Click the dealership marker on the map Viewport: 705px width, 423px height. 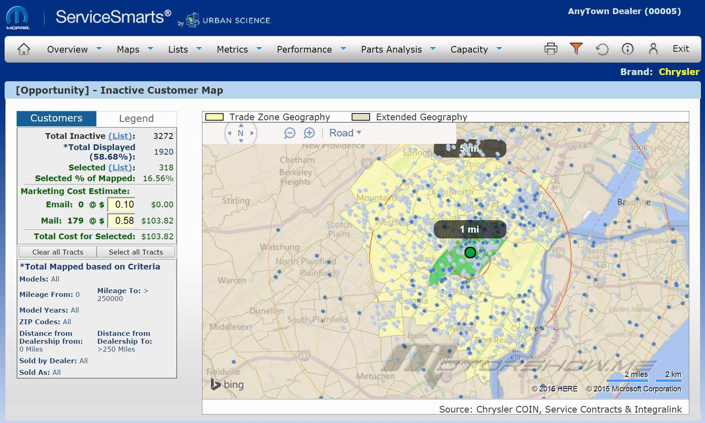point(470,252)
